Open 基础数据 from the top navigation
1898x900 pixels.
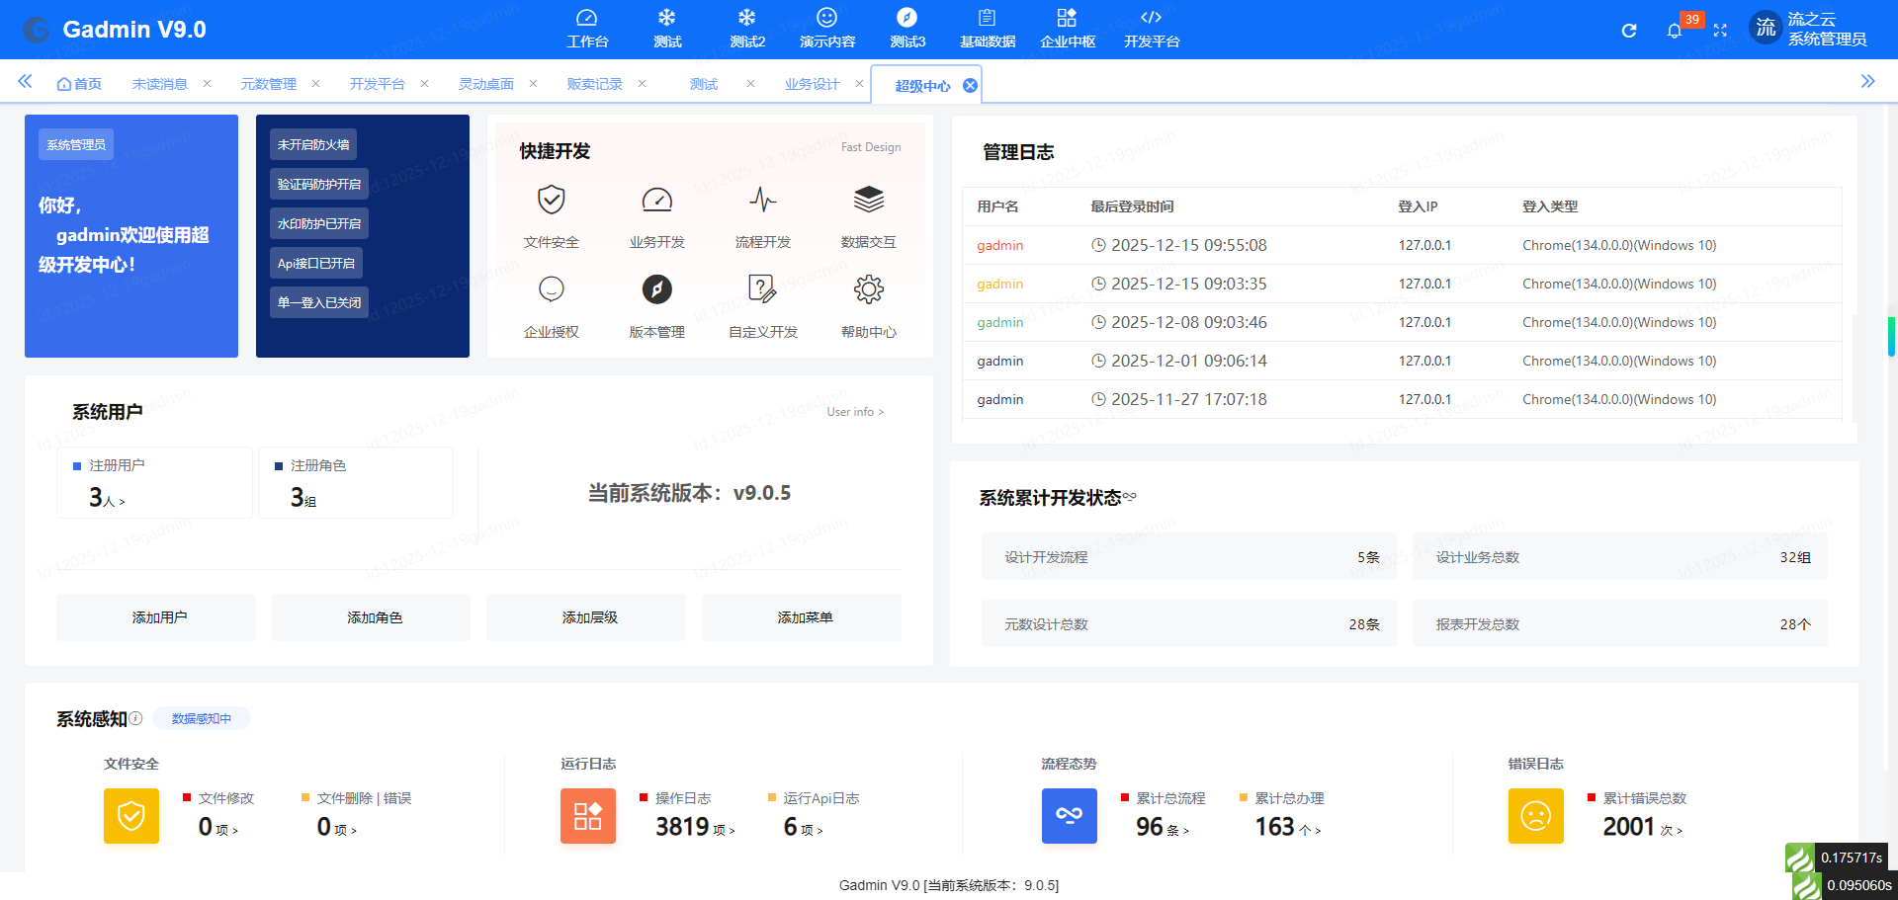[986, 28]
